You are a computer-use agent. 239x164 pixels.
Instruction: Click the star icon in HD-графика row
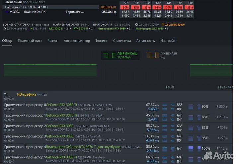click(5, 94)
